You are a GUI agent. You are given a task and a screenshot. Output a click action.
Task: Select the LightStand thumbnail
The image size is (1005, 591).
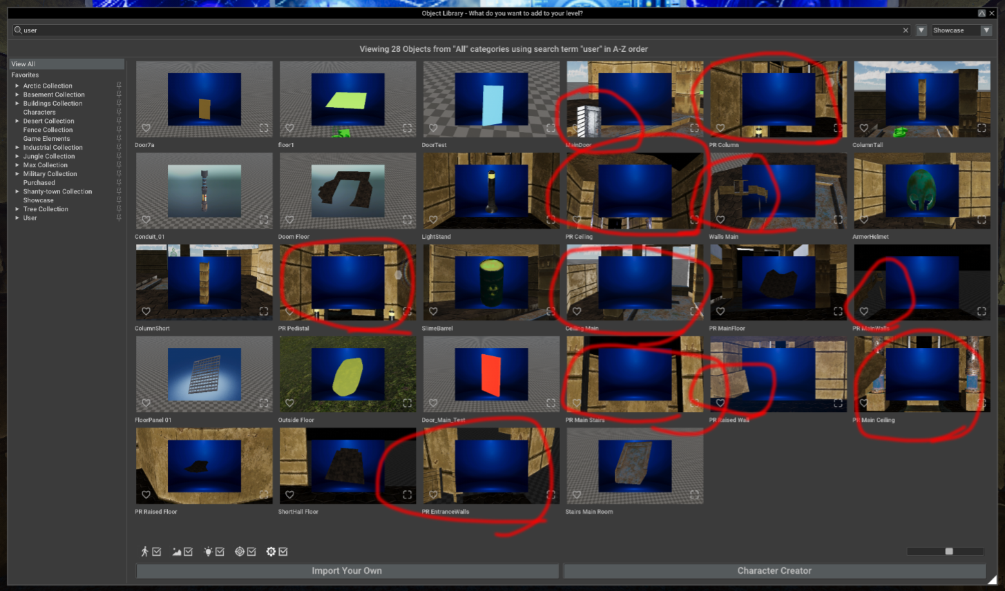(x=491, y=191)
